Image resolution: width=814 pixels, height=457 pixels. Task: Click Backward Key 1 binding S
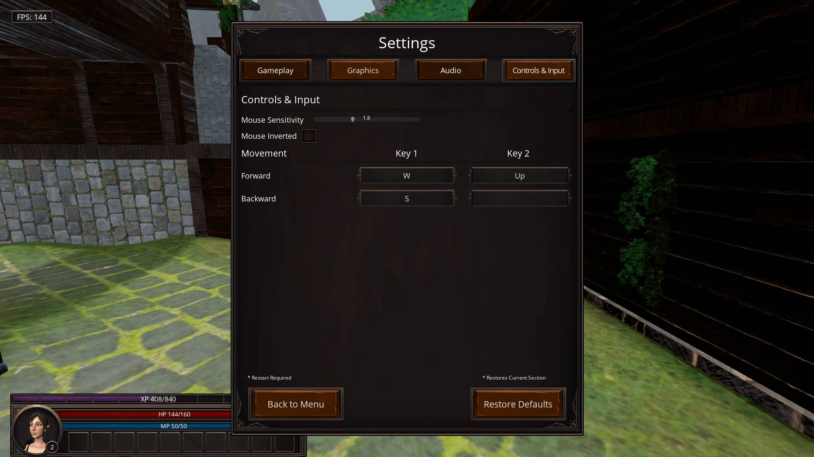[407, 198]
